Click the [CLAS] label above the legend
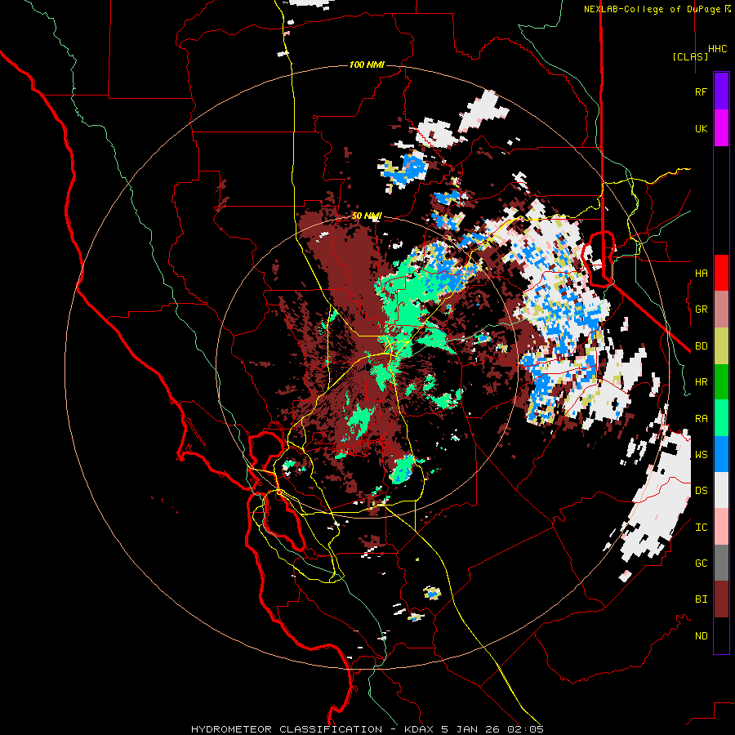The height and width of the screenshot is (735, 735). click(690, 56)
